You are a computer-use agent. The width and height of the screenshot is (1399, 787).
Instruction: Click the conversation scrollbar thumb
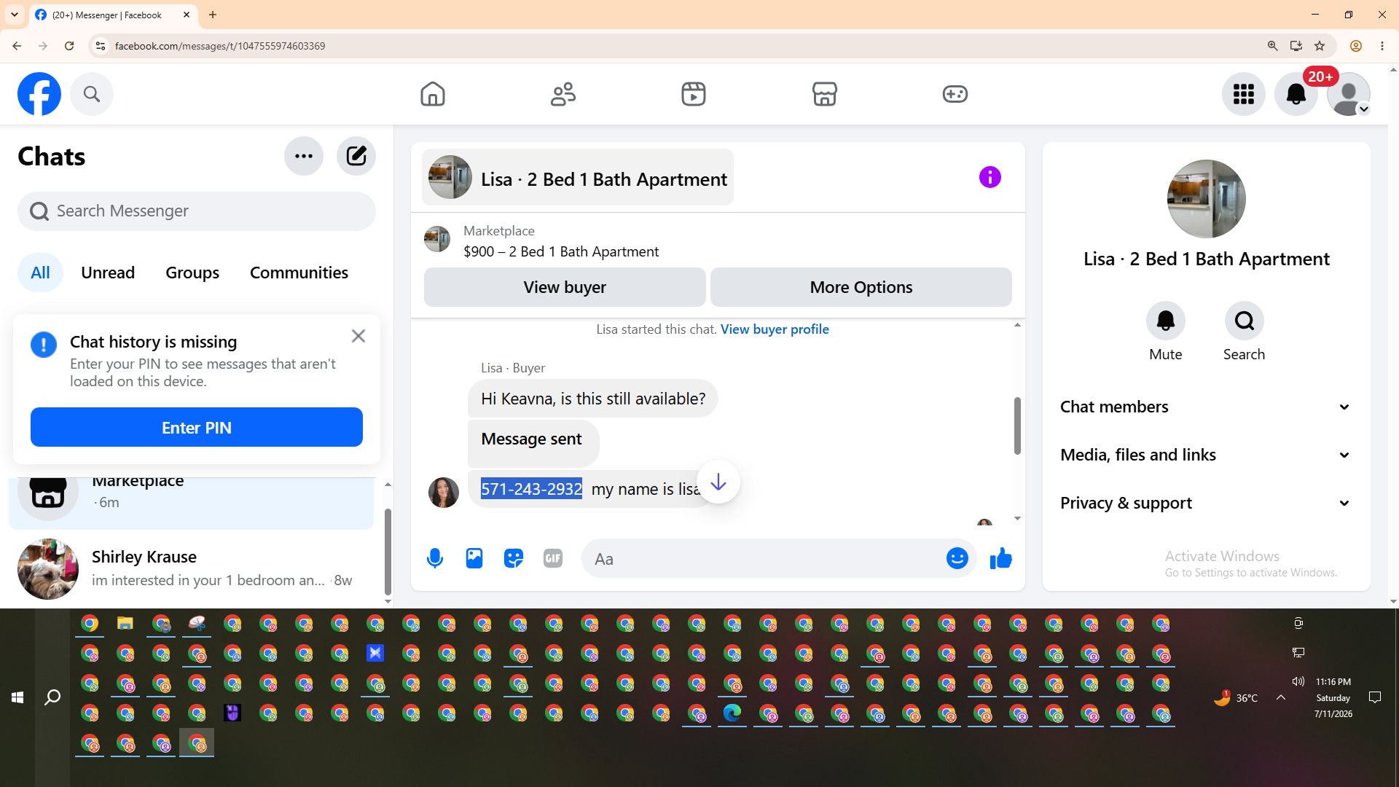(x=1017, y=426)
